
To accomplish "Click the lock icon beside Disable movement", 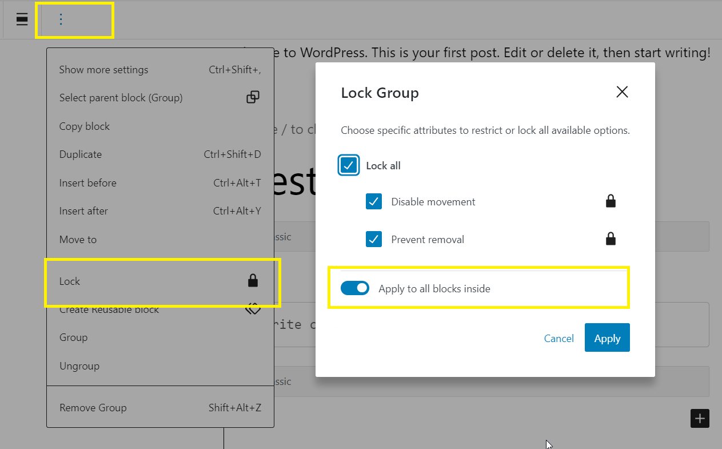I will [x=611, y=201].
